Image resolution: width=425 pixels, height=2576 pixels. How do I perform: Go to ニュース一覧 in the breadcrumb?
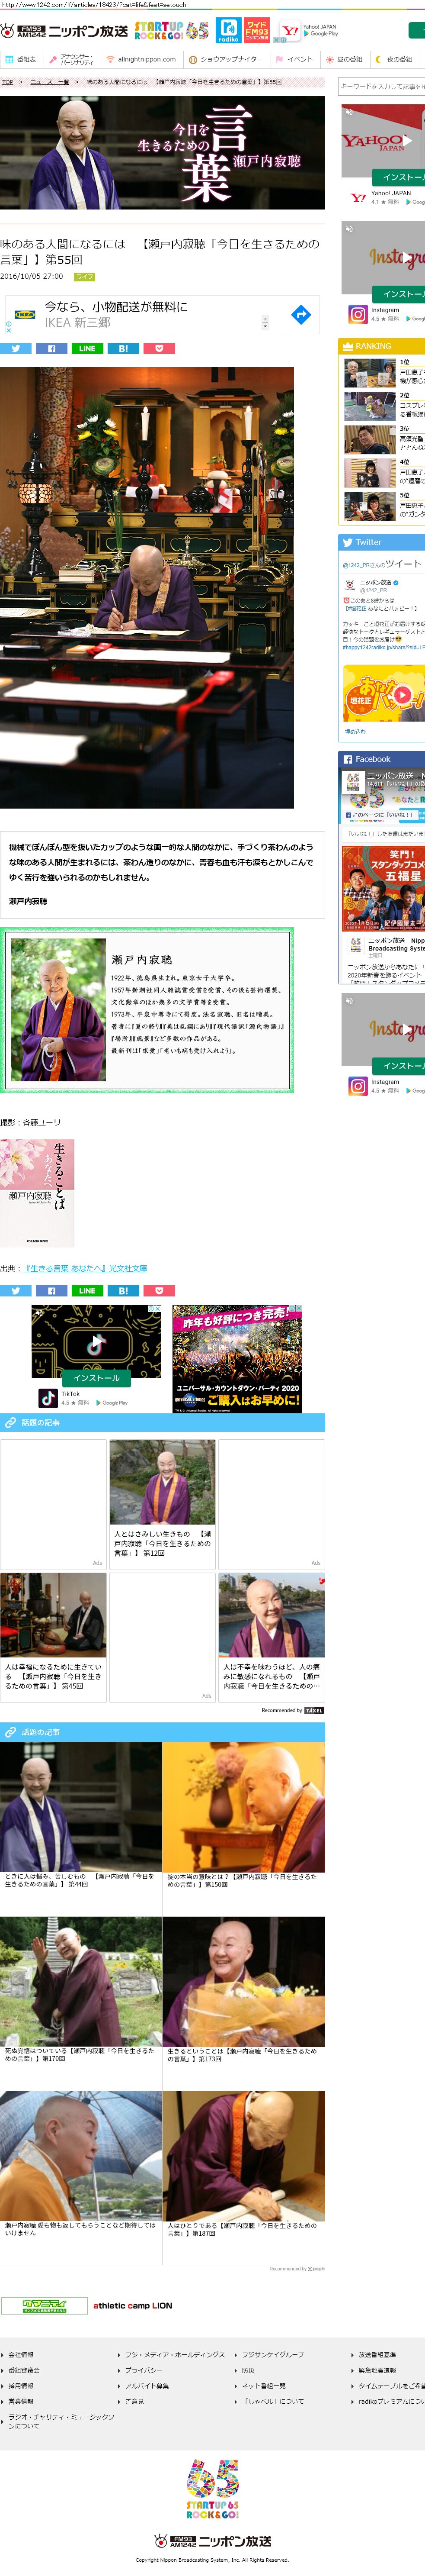(x=50, y=82)
